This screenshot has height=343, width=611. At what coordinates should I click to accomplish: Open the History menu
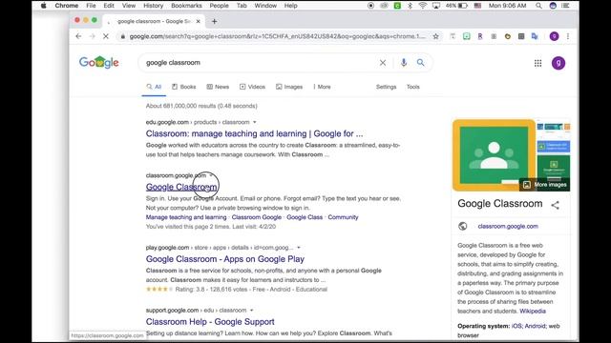point(153,6)
